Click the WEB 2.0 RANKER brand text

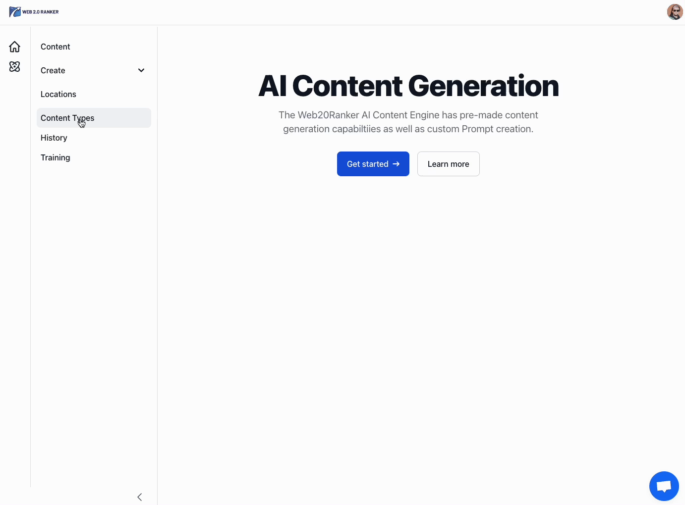41,12
